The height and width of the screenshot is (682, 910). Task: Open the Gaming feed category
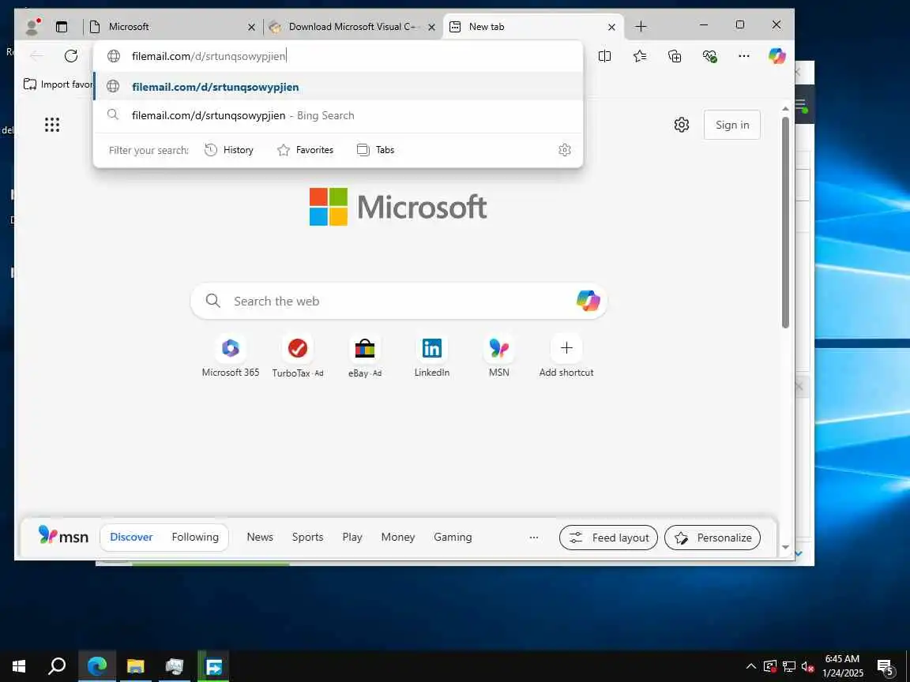(x=453, y=537)
